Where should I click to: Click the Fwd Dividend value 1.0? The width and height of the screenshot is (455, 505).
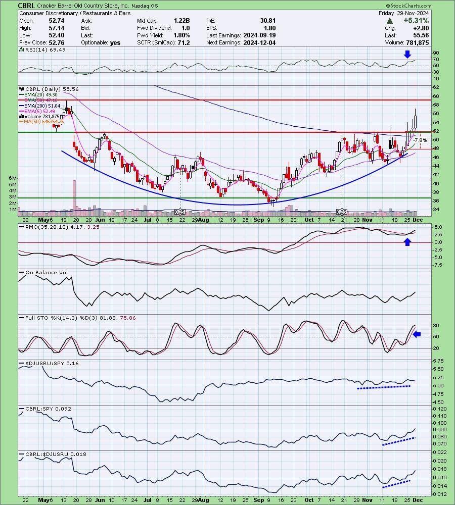[186, 28]
